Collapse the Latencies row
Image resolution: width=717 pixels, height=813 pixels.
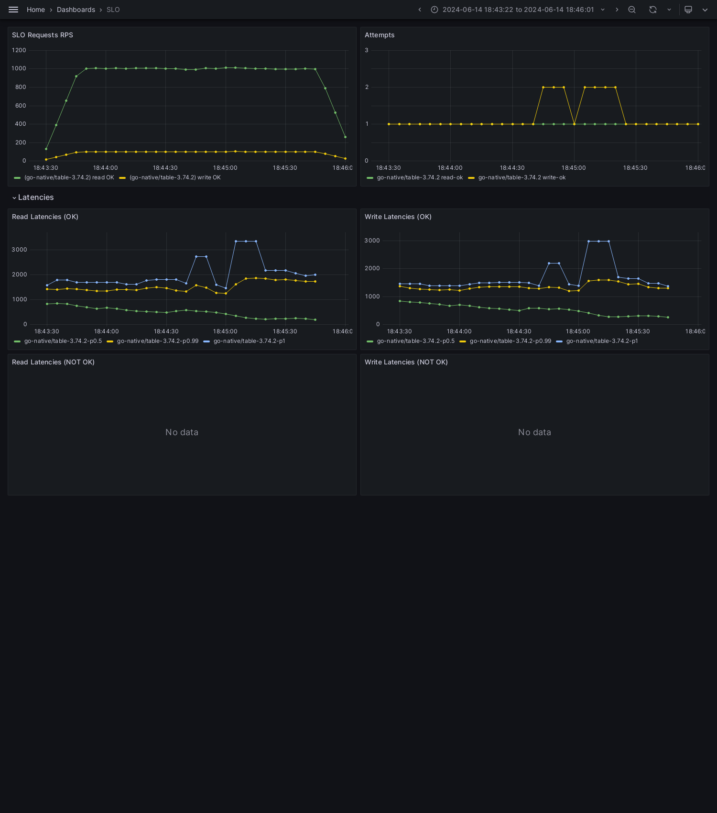[x=14, y=198]
